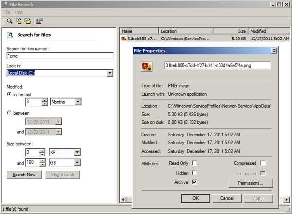Minimize the File Search window

click(x=273, y=4)
